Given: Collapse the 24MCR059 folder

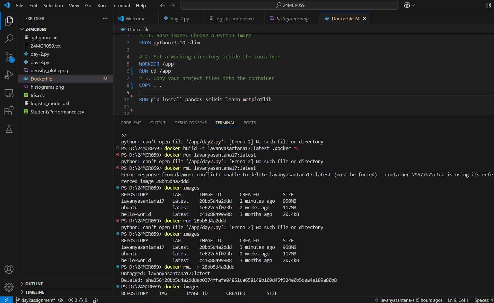Looking at the screenshot, I should point(66,29).
